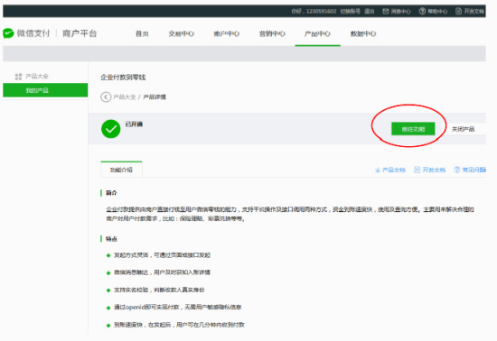Click the bullet mentioning openid payment

point(177,307)
